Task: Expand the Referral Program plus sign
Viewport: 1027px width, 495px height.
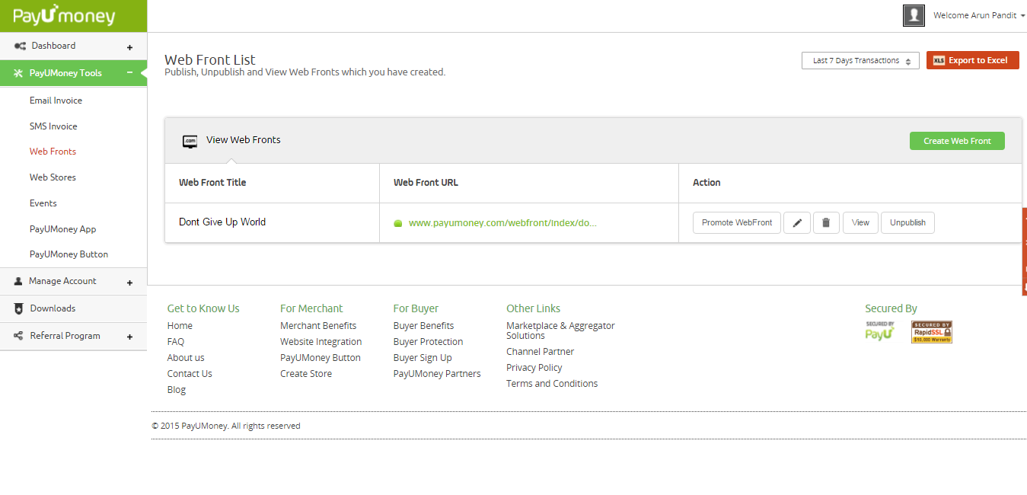Action: 129,337
